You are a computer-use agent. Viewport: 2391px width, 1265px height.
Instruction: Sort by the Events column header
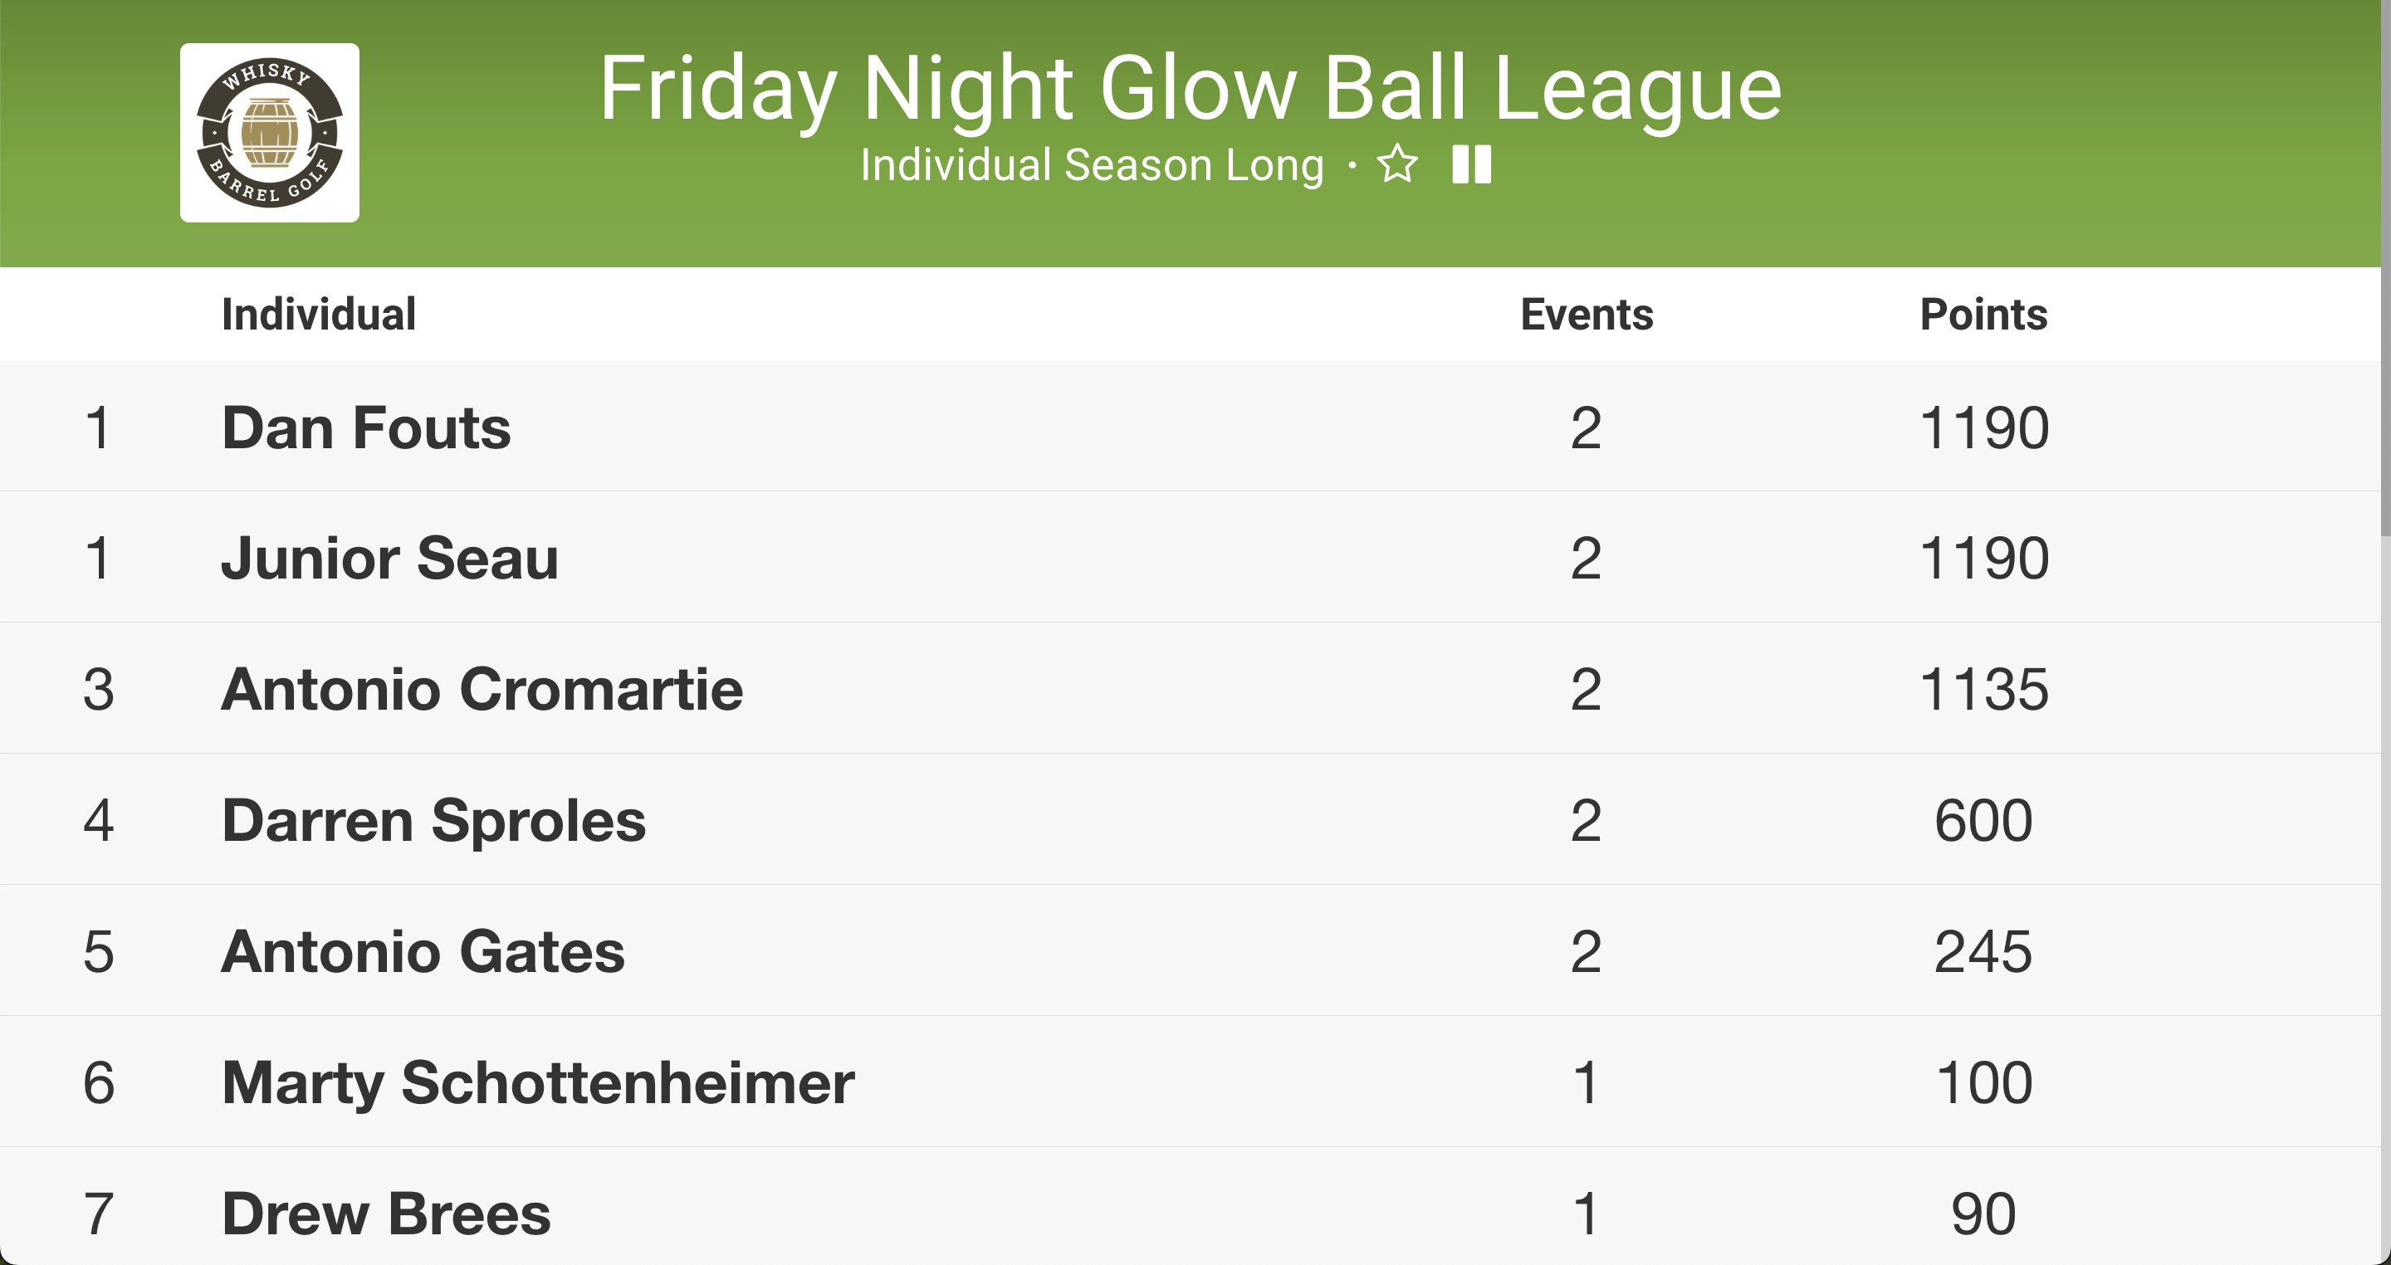[1587, 314]
